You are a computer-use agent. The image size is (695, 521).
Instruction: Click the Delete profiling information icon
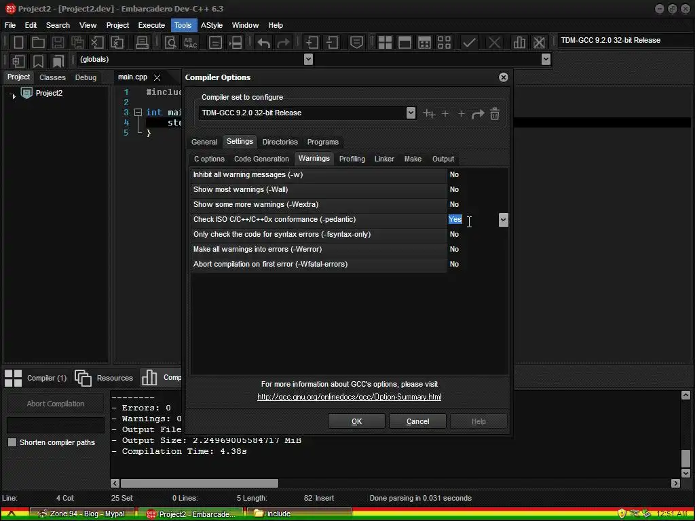tap(539, 43)
